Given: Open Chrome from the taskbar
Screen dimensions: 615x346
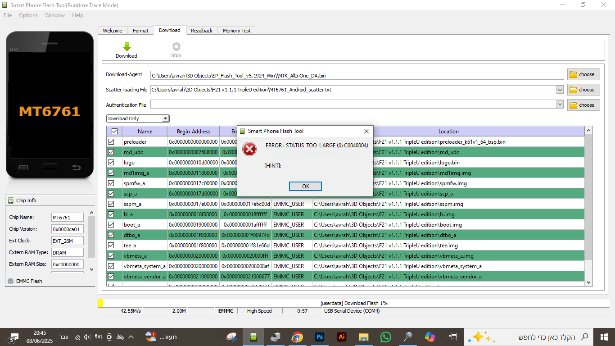Looking at the screenshot, I should [297, 337].
